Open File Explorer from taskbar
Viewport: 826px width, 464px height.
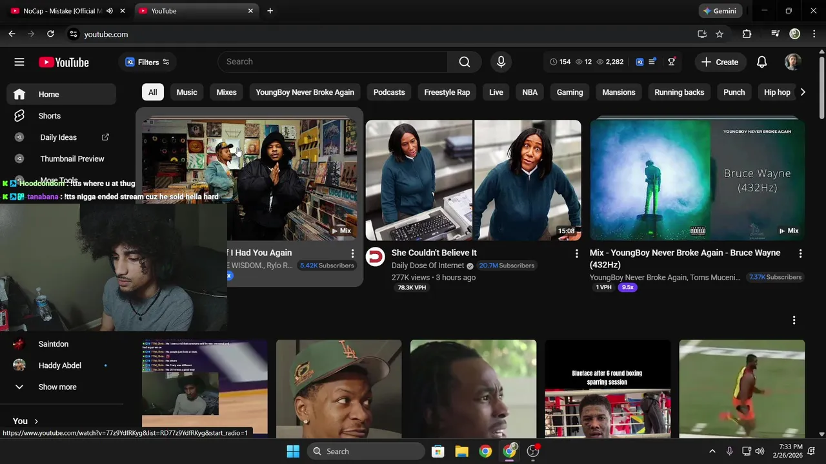(x=461, y=451)
